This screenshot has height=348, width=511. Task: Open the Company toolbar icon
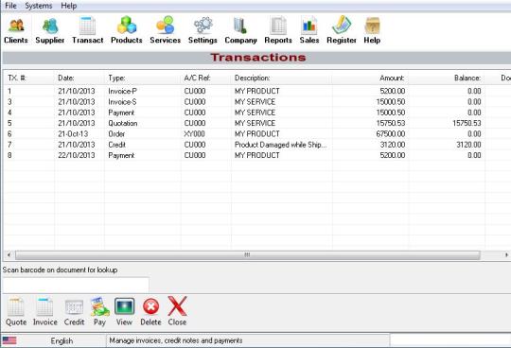pyautogui.click(x=241, y=30)
